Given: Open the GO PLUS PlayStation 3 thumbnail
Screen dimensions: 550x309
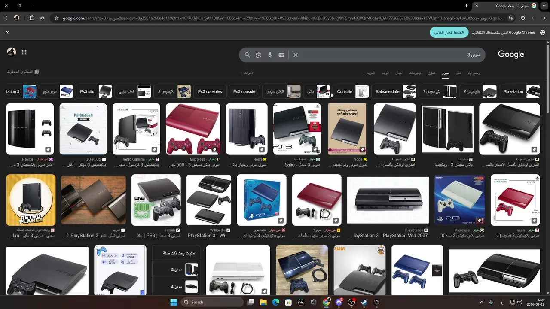Looking at the screenshot, I should 83,129.
